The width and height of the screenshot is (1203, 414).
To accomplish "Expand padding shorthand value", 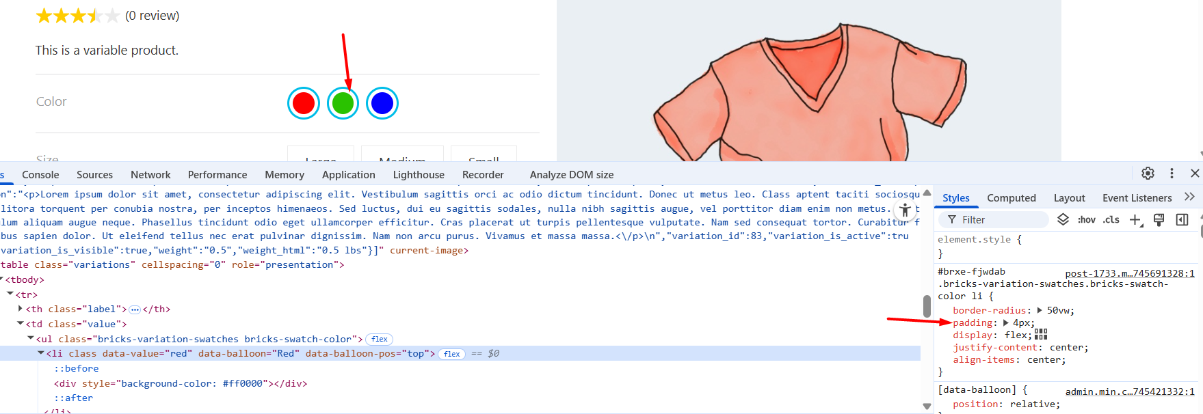I will point(1006,322).
